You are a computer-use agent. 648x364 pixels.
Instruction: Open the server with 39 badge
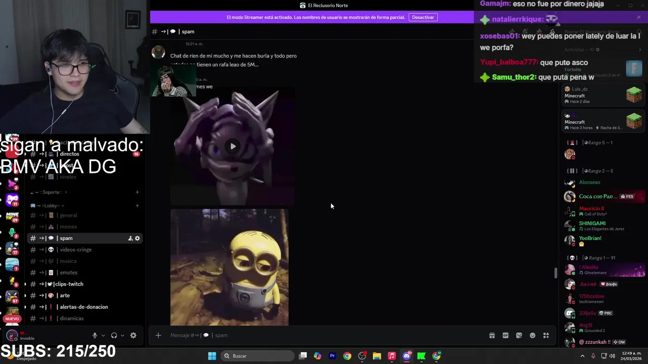pos(12,138)
